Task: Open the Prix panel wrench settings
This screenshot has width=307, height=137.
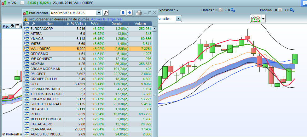Action: point(12,26)
